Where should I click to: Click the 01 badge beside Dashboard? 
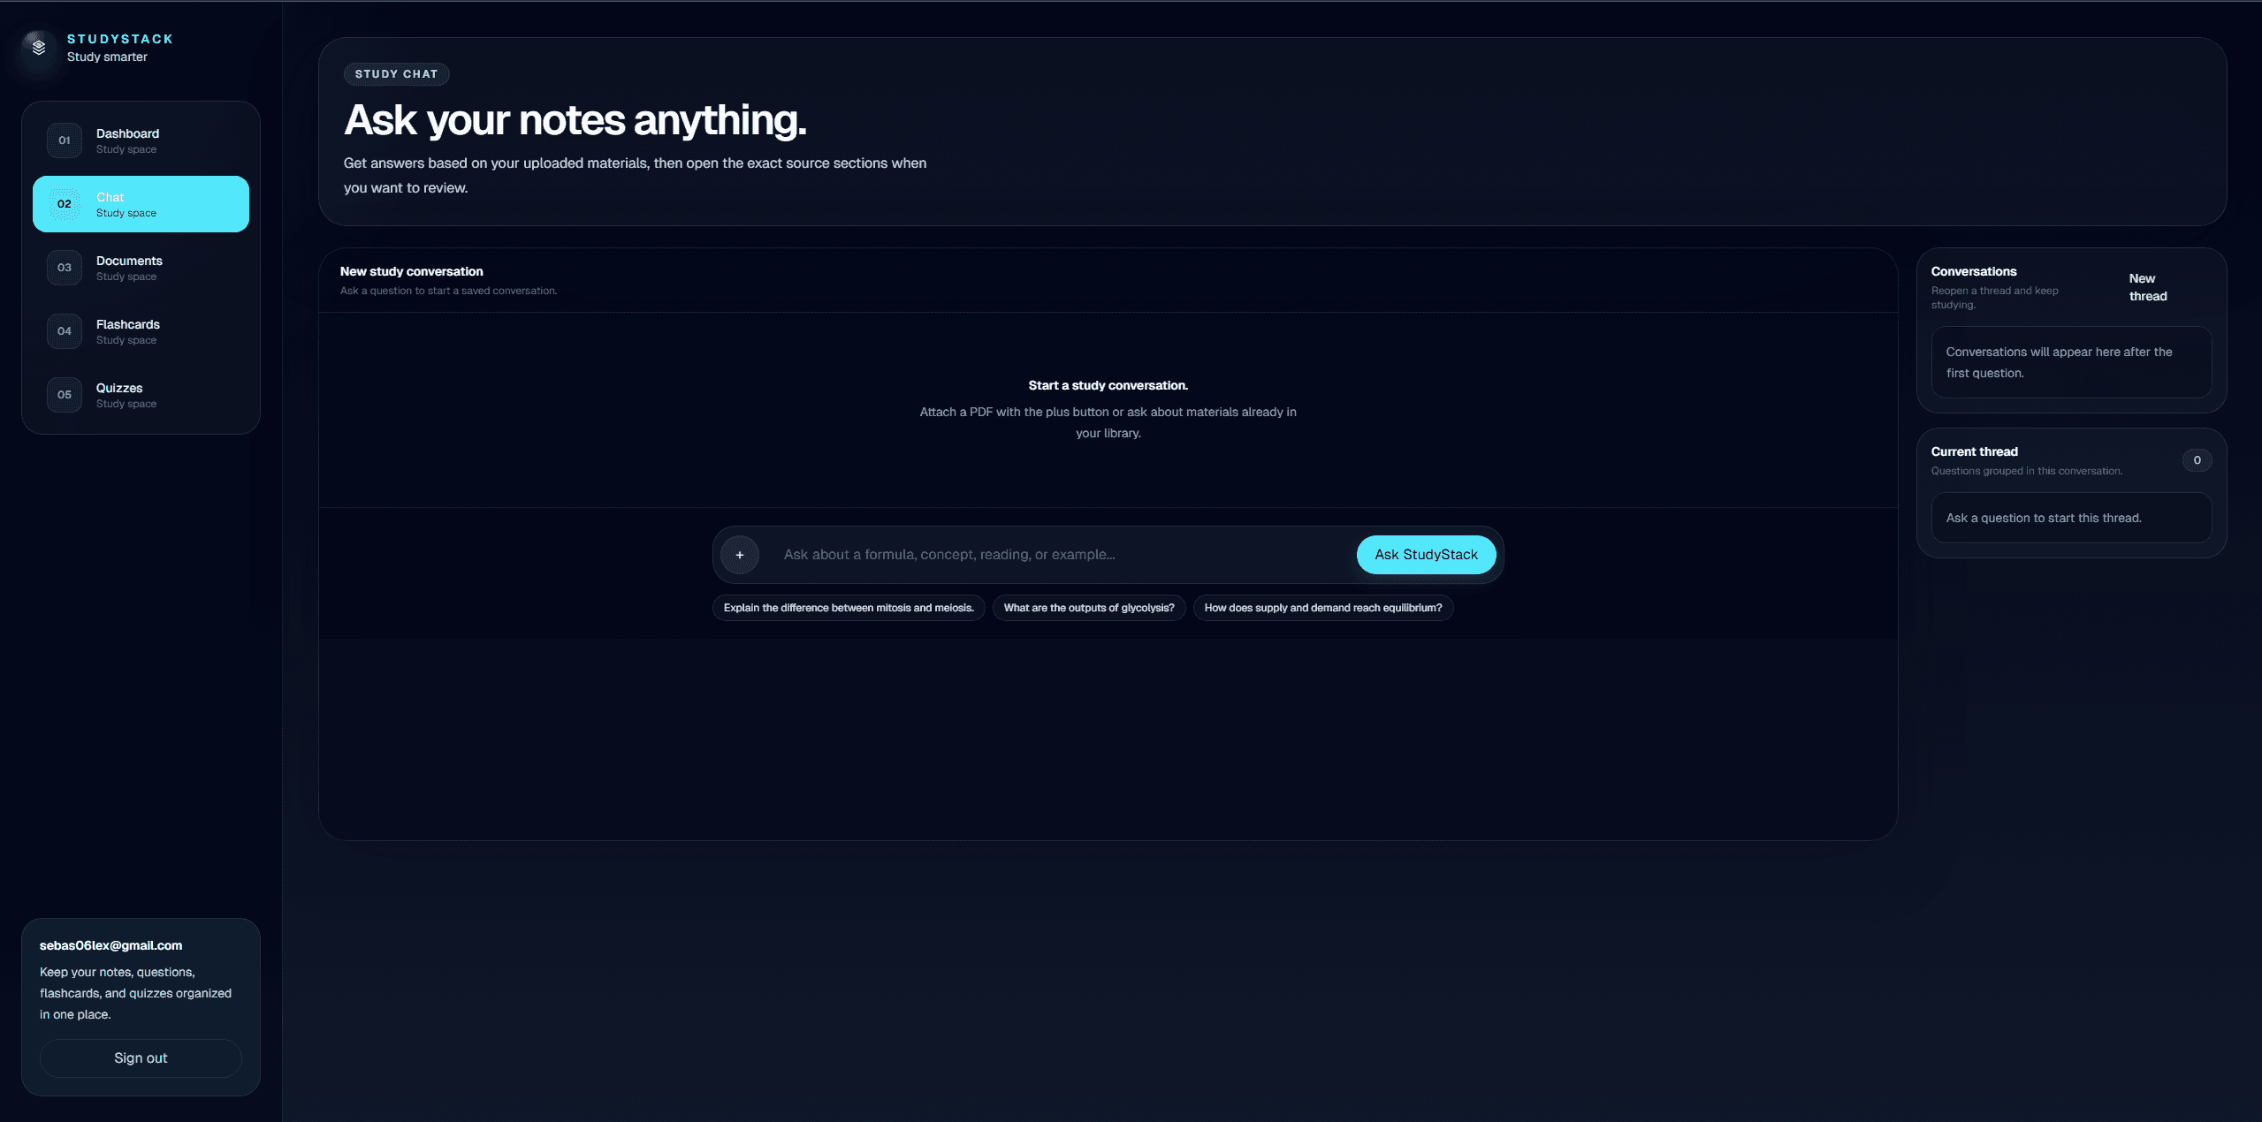(x=65, y=140)
